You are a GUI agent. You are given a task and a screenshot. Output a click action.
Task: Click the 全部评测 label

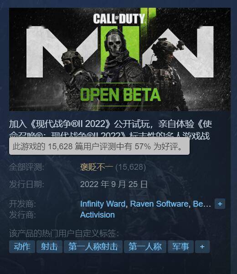(26, 167)
